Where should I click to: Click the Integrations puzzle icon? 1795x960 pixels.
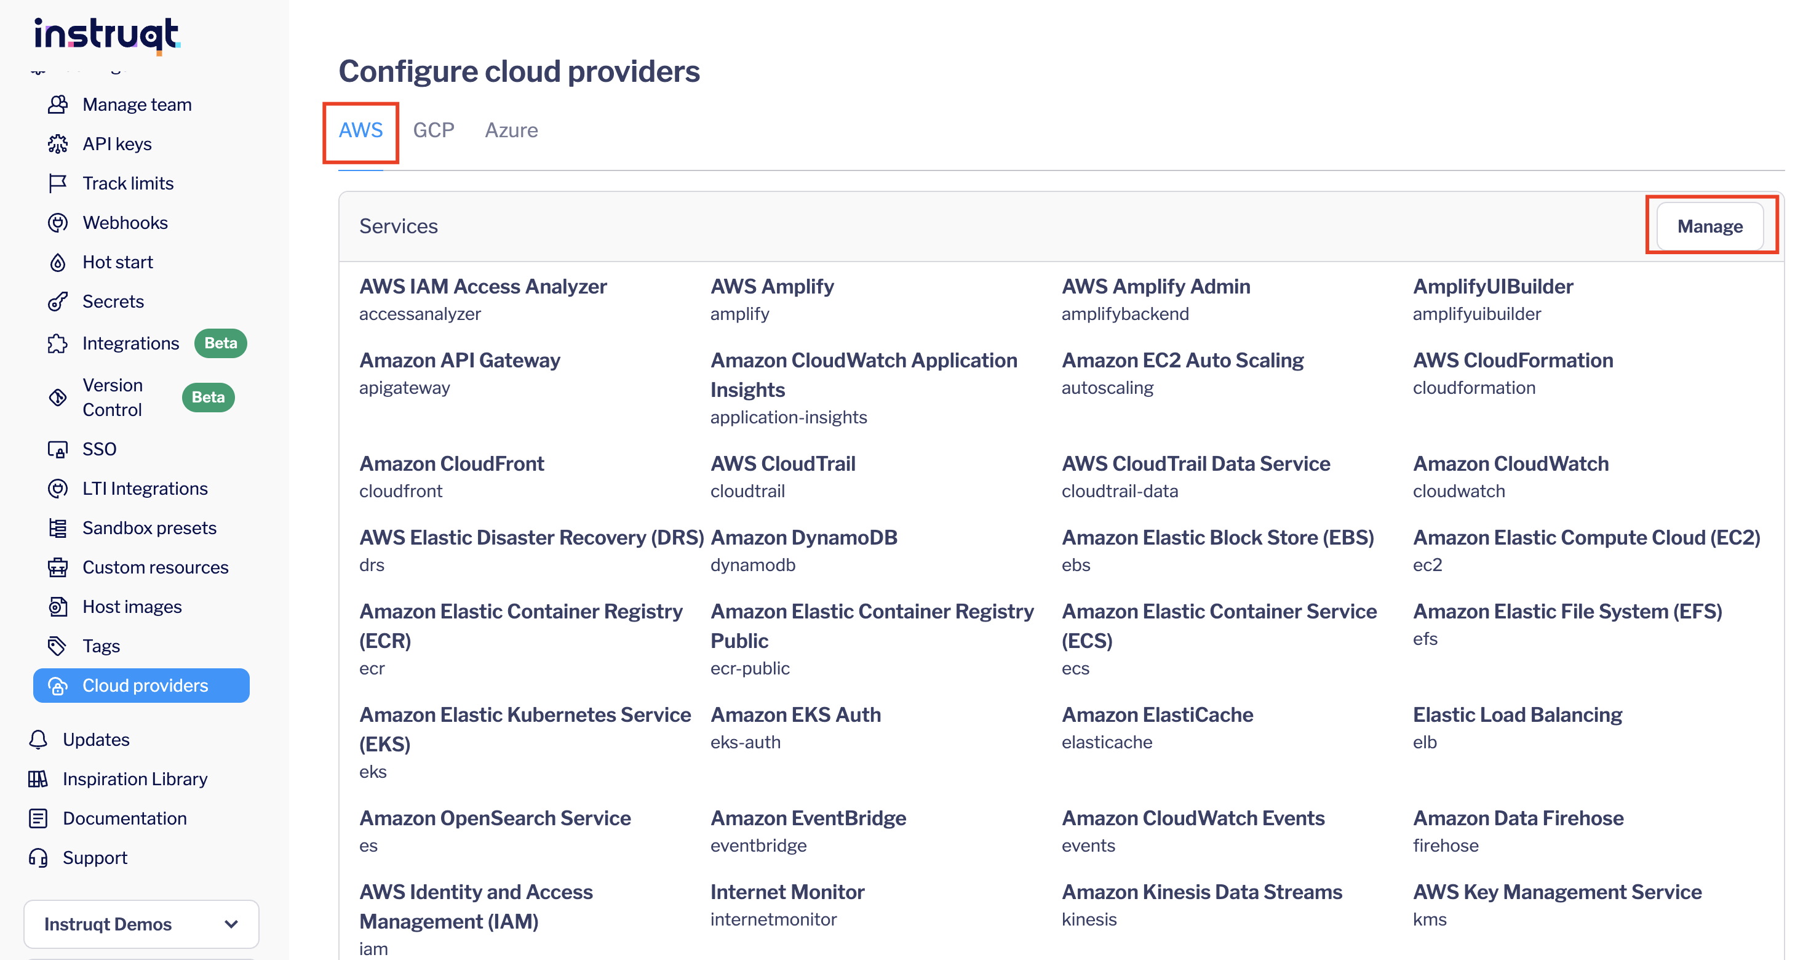(58, 344)
